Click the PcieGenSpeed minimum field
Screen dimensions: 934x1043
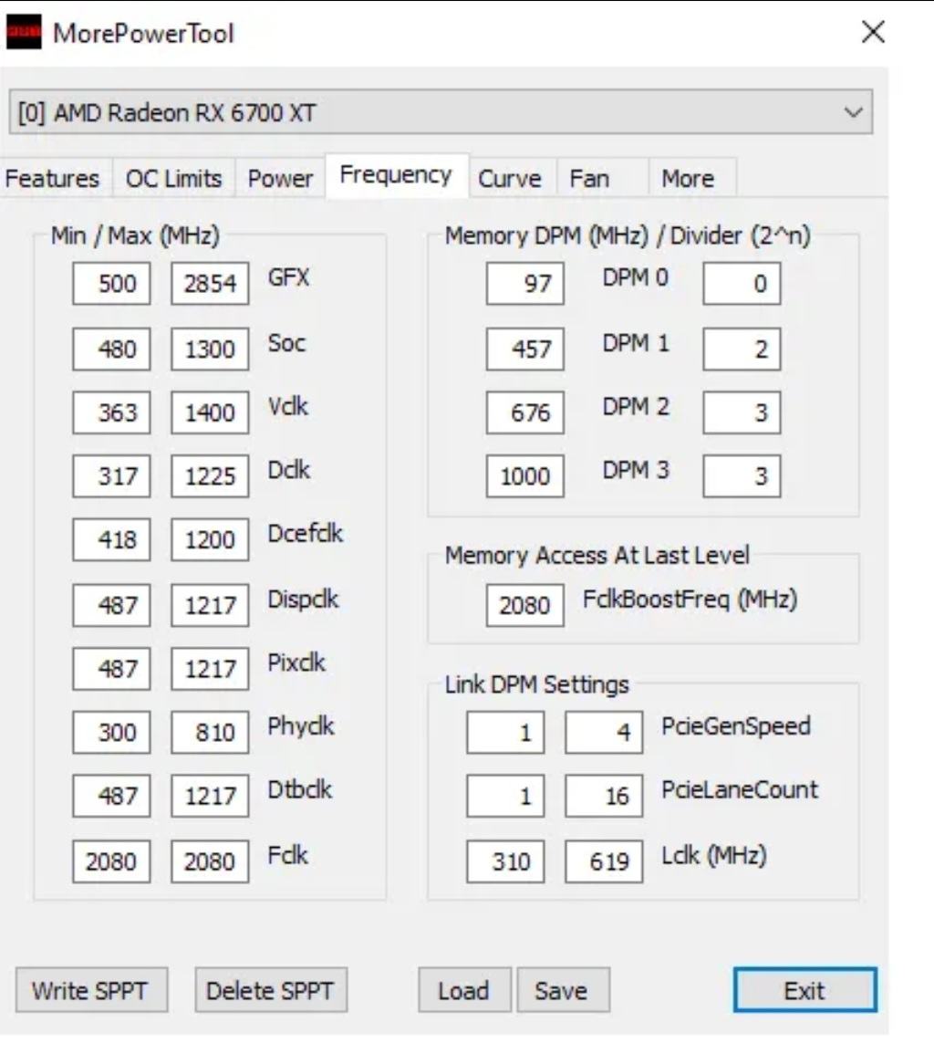[505, 733]
